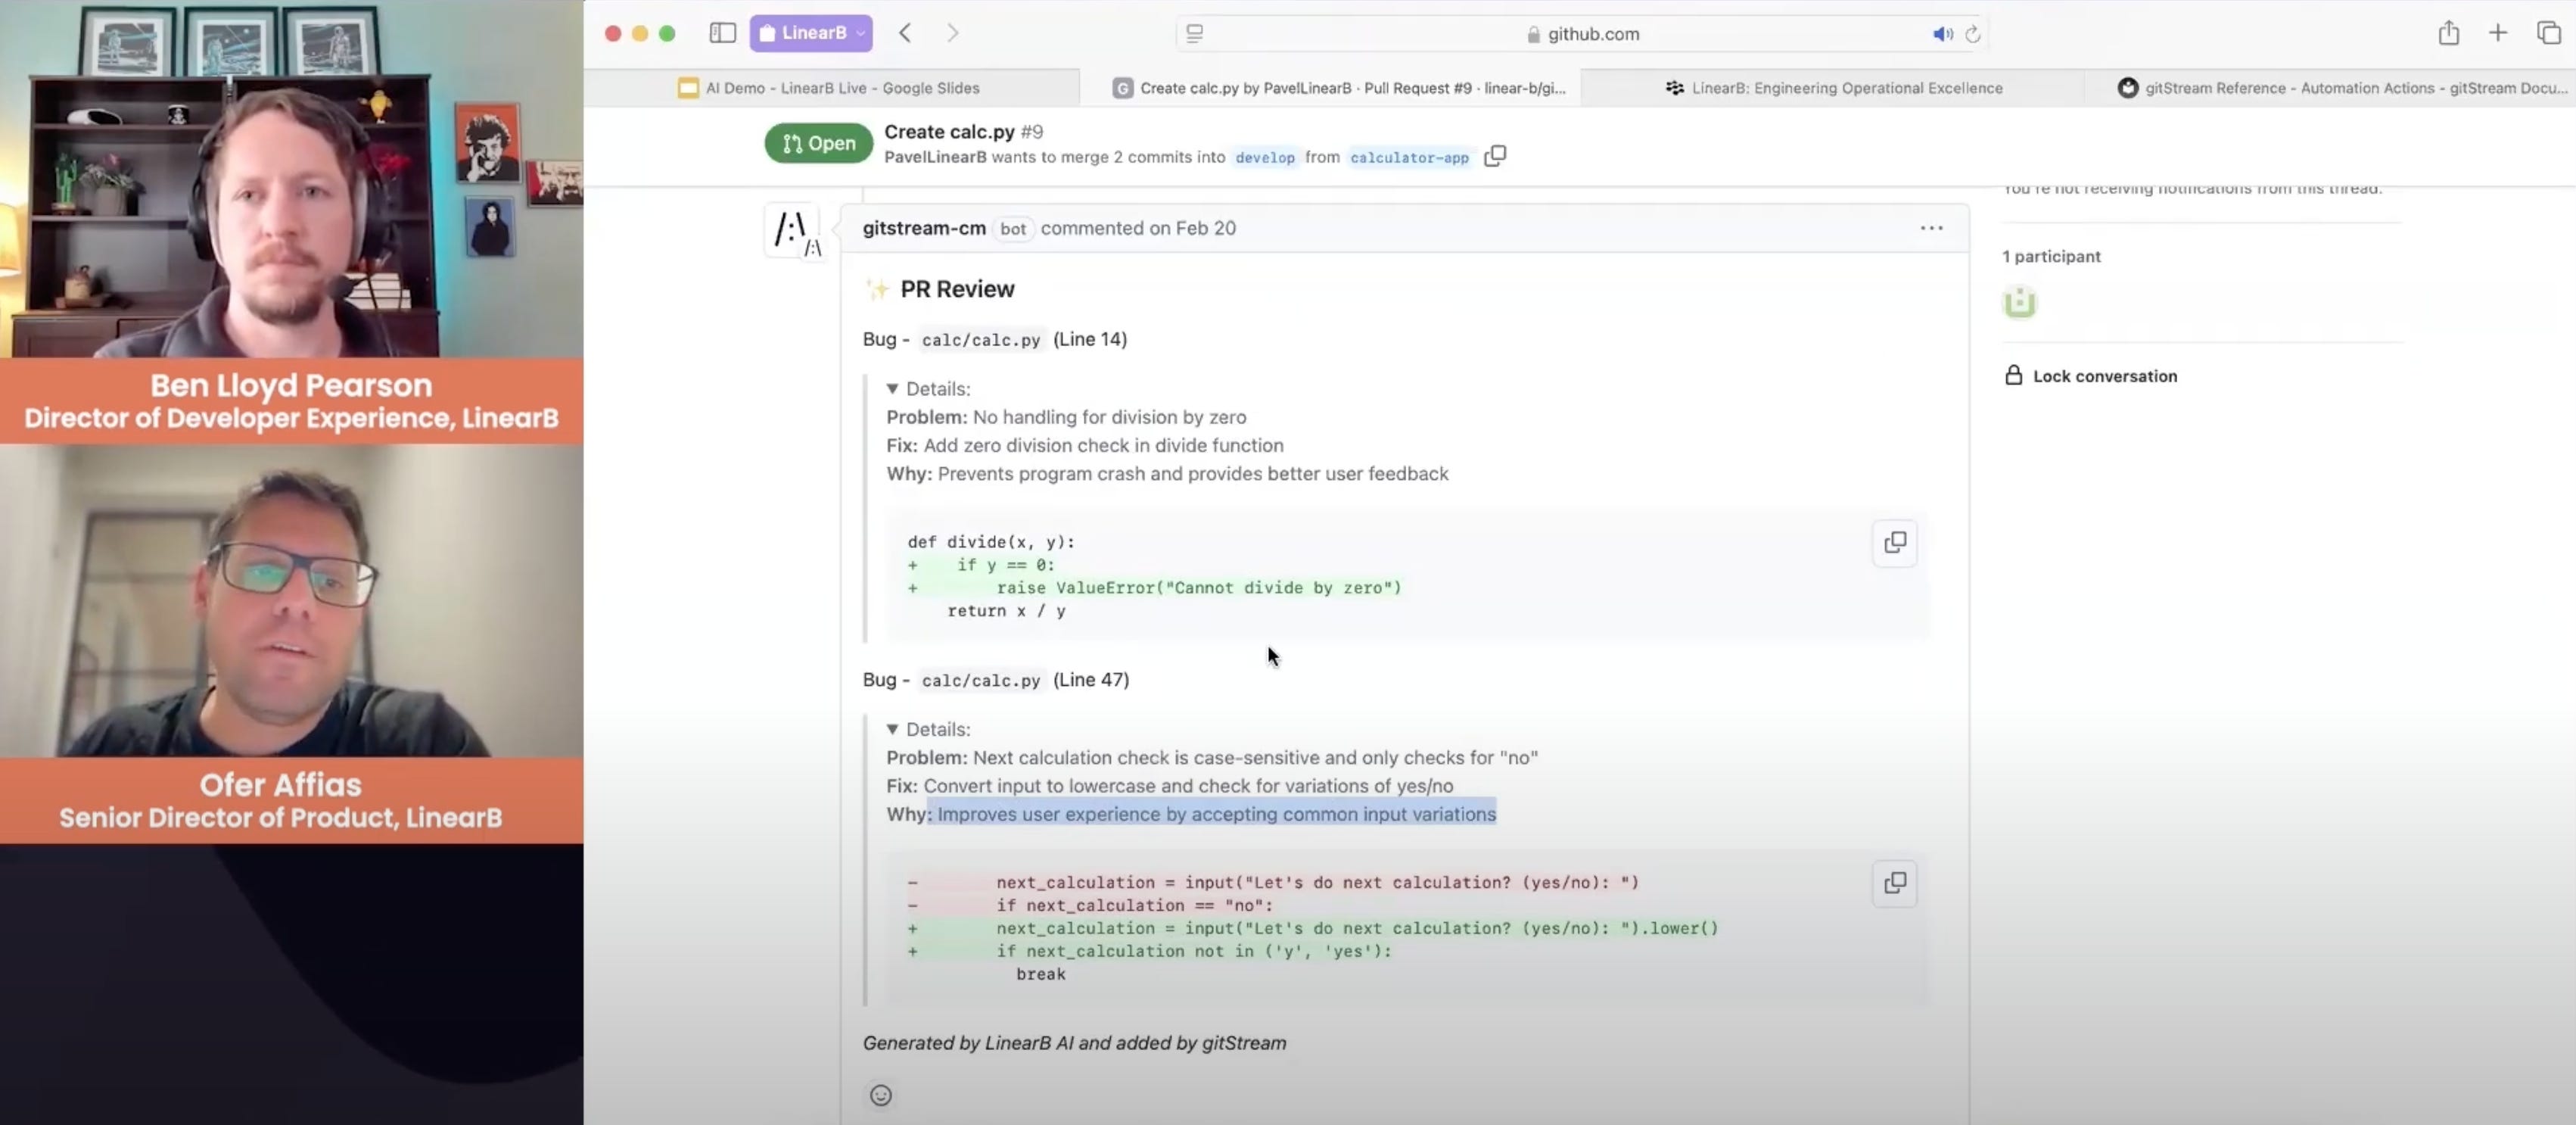Screen dimensions: 2576x1125
Task: Click the 'break' code line
Action: tap(1041, 974)
